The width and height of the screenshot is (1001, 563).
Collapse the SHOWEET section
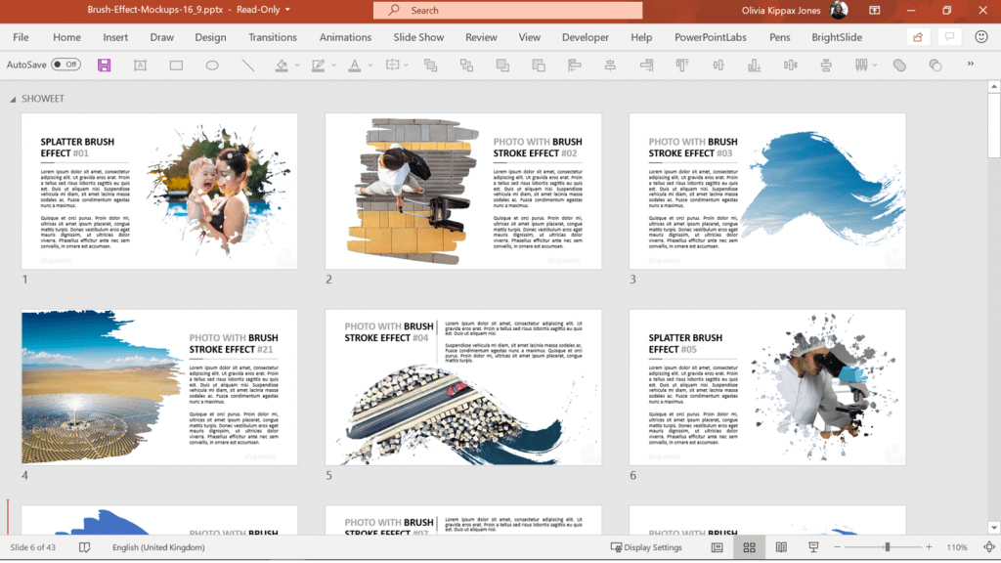click(x=12, y=98)
